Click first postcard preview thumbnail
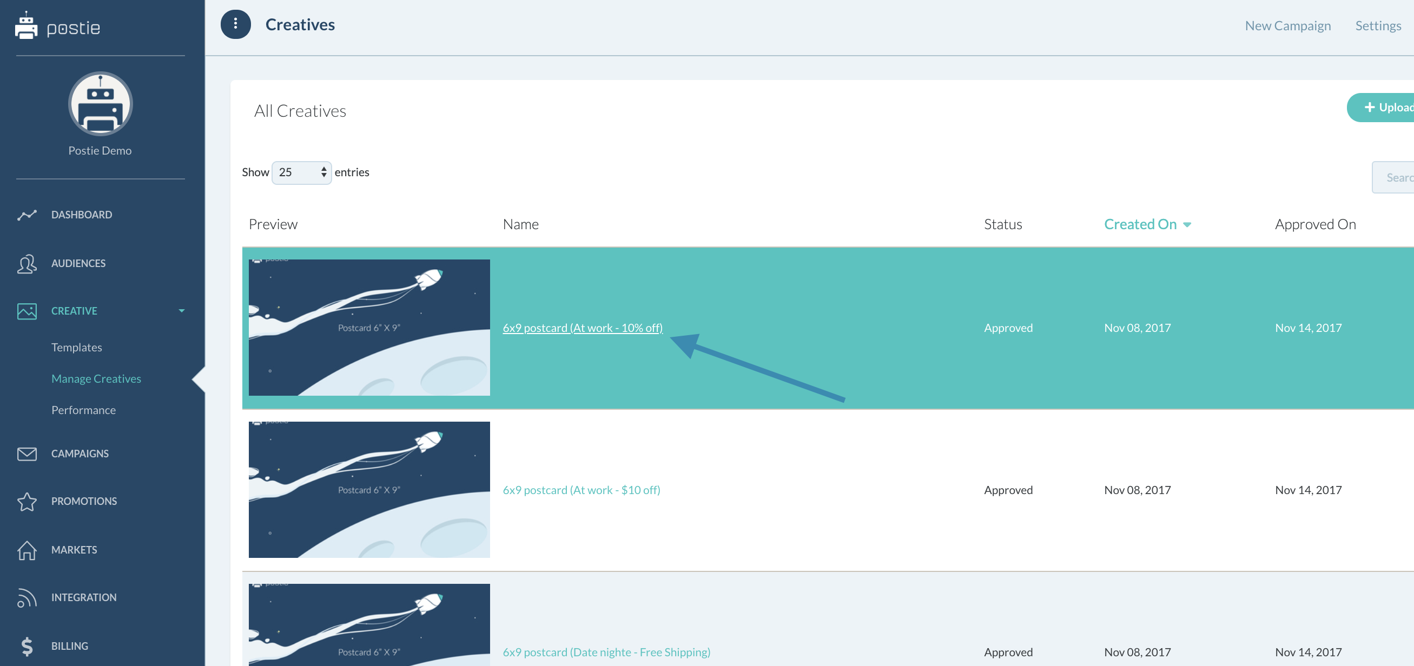Screen dimensions: 1414x666 369,328
